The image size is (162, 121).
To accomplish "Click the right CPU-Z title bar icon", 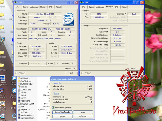I will coord(82,2).
